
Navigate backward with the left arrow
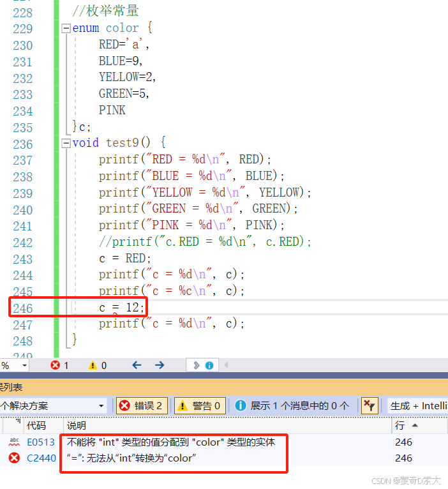tap(137, 365)
